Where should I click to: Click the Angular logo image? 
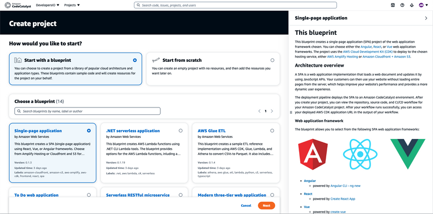pyautogui.click(x=312, y=154)
